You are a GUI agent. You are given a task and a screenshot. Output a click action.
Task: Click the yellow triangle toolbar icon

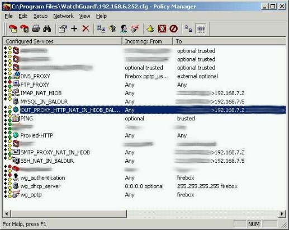[x=150, y=29]
